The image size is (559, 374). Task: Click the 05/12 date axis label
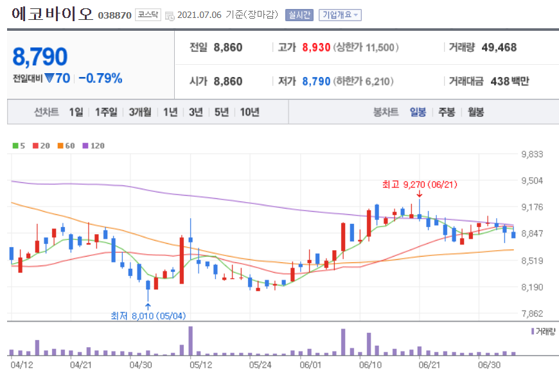pyautogui.click(x=201, y=365)
